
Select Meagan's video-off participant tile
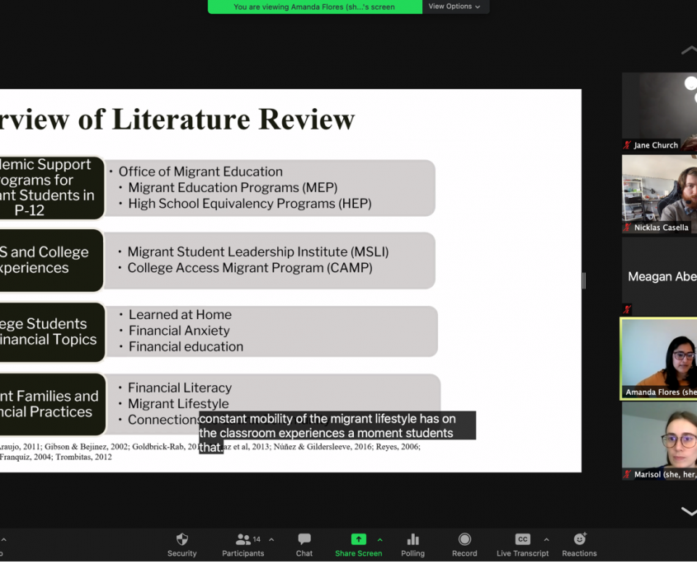point(659,277)
